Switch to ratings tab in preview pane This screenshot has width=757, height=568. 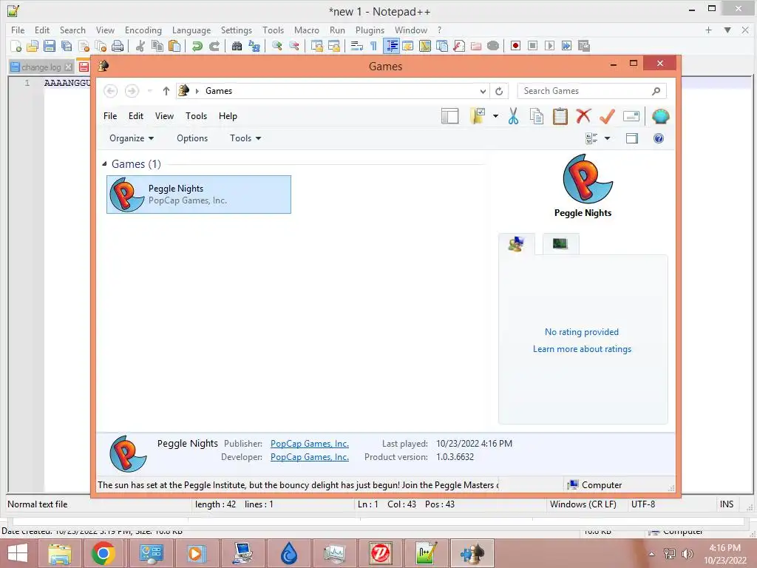[x=517, y=244]
